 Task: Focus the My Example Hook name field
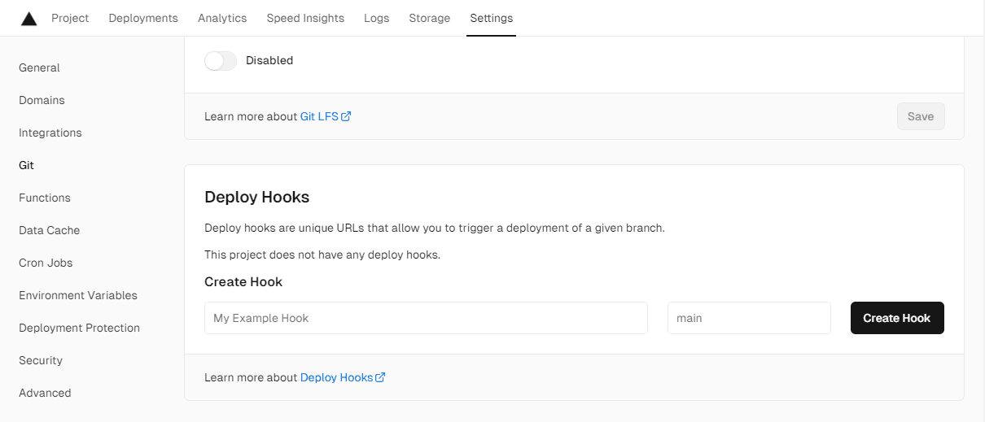[x=426, y=318]
